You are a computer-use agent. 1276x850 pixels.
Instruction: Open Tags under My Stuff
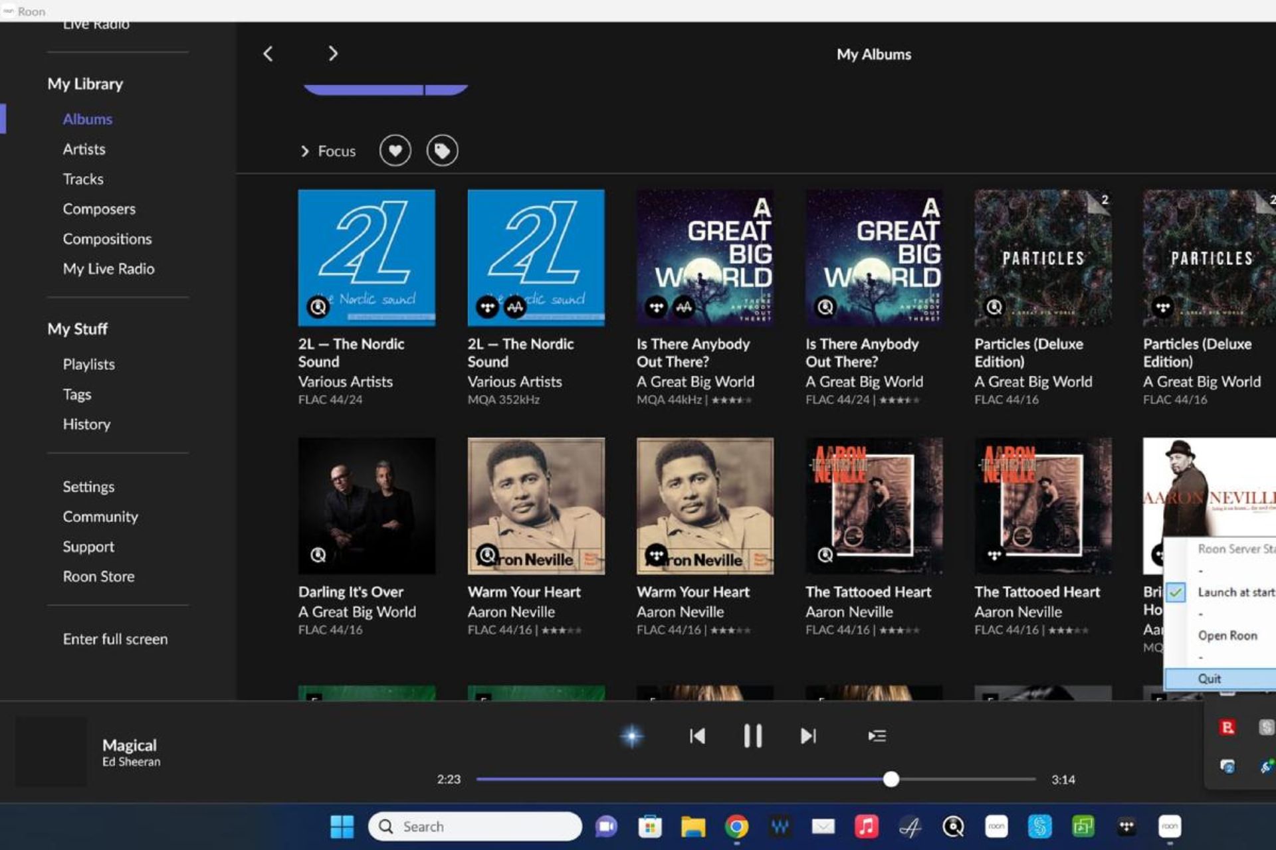tap(76, 394)
